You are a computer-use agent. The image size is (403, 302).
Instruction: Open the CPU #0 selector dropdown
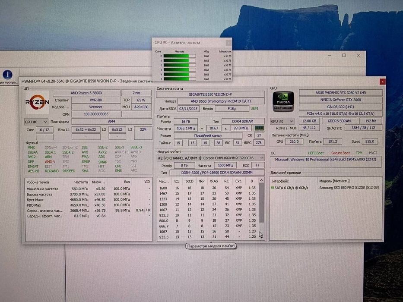[x=36, y=122]
